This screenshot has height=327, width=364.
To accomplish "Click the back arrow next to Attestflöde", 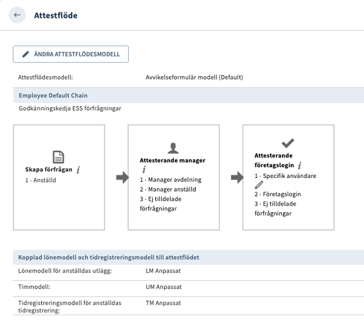I will pos(17,15).
